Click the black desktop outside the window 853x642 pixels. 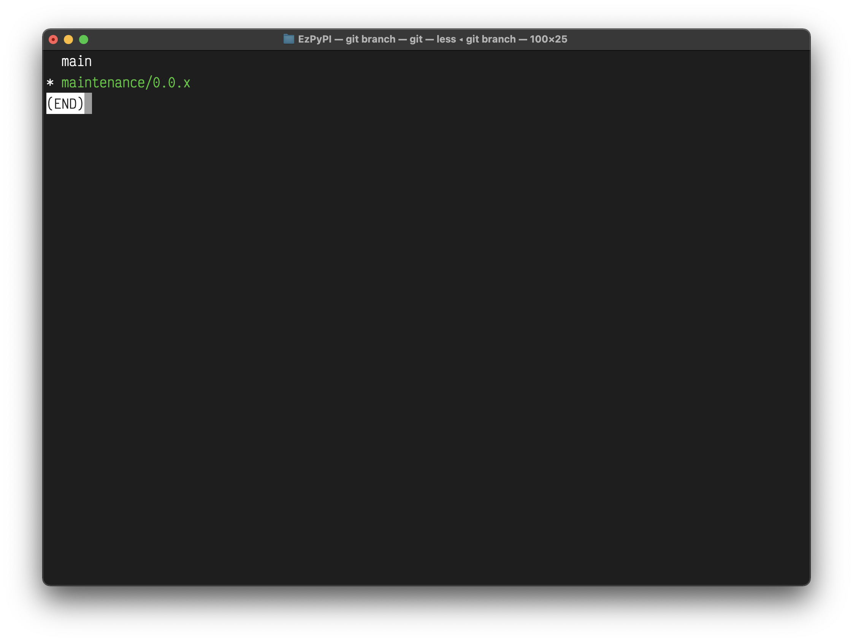pos(424,617)
